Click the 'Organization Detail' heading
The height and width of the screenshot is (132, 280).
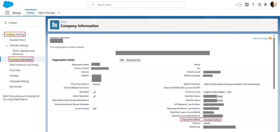63,60
